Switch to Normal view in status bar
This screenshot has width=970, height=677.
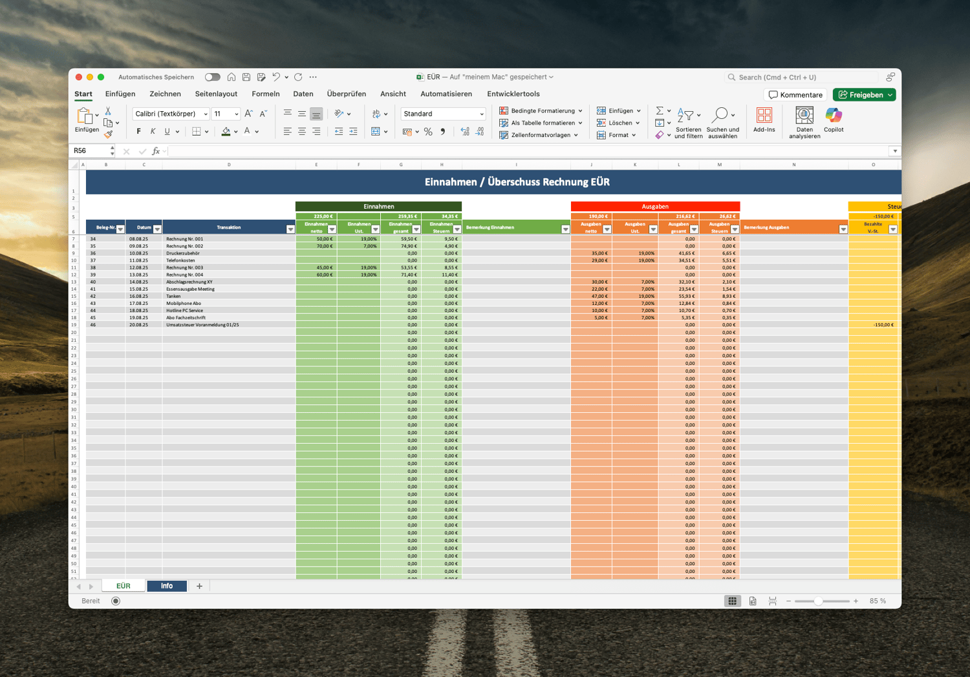(x=732, y=601)
